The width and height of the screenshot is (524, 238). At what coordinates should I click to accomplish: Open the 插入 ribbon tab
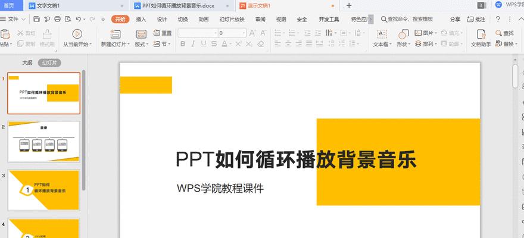point(141,20)
